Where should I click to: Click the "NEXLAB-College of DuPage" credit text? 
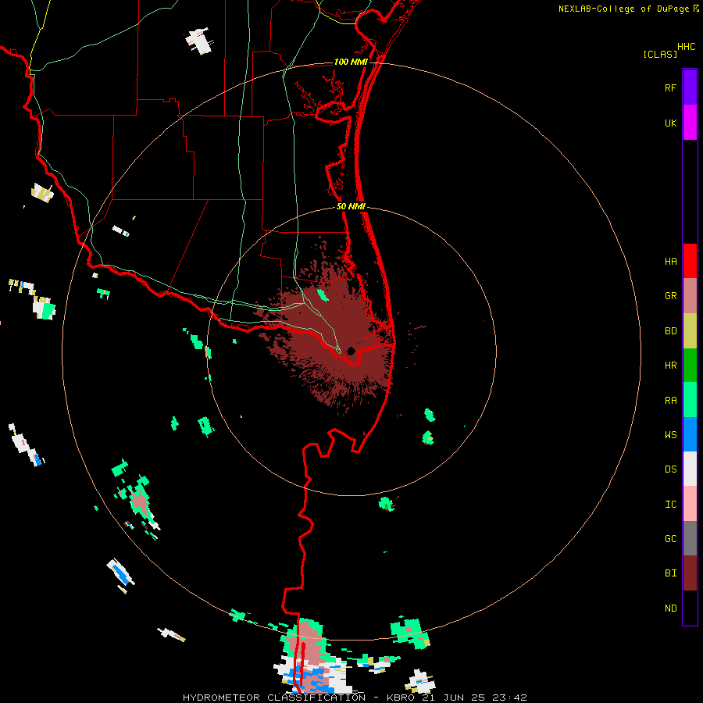(x=623, y=9)
